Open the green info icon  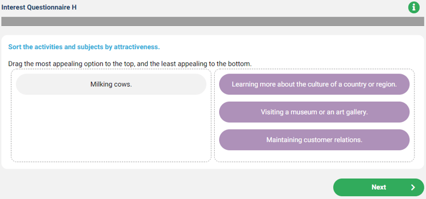414,7
